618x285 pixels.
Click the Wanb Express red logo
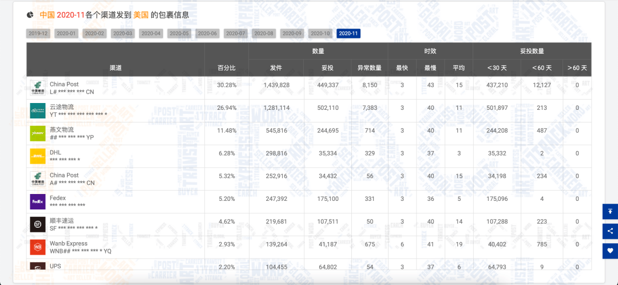pyautogui.click(x=38, y=247)
